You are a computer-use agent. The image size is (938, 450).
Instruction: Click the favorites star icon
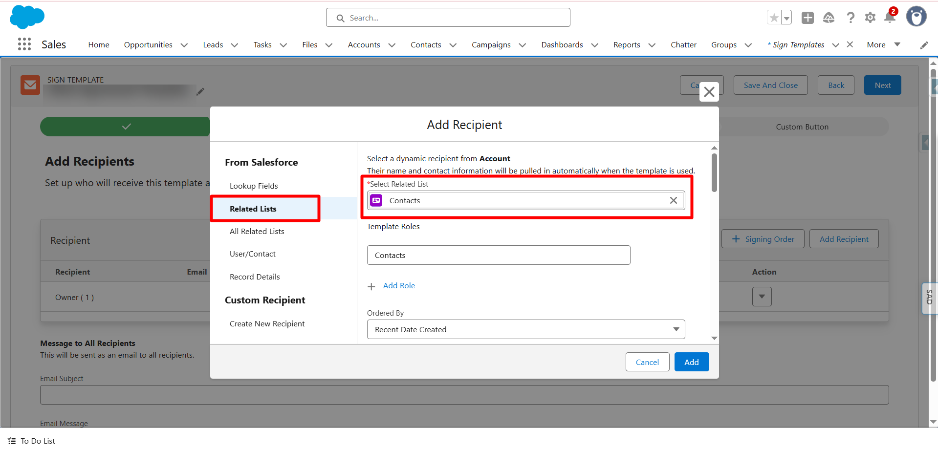774,18
